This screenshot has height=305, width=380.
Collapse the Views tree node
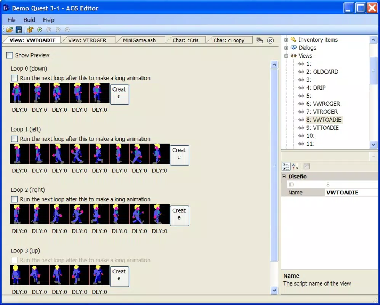286,56
